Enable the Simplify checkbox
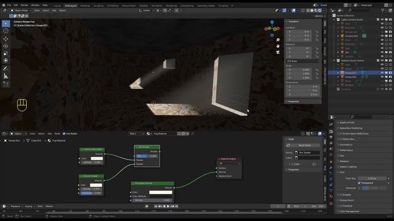The width and height of the screenshot is (394, 221). coord(340,195)
